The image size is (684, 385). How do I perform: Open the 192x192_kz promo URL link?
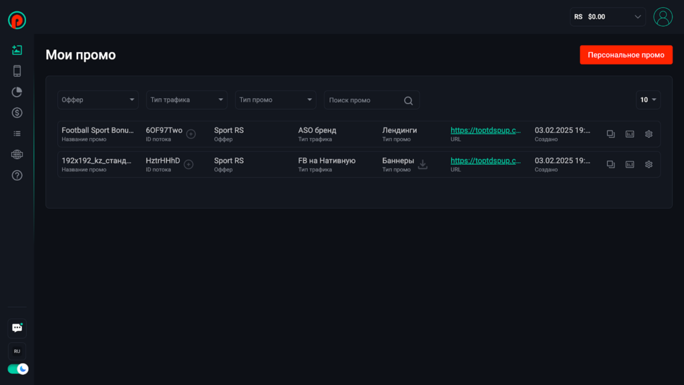(x=486, y=161)
